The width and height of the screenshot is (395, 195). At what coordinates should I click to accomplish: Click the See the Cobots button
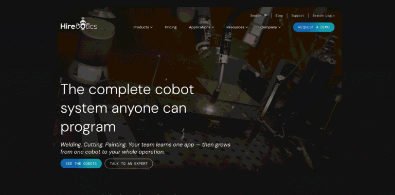(x=81, y=164)
